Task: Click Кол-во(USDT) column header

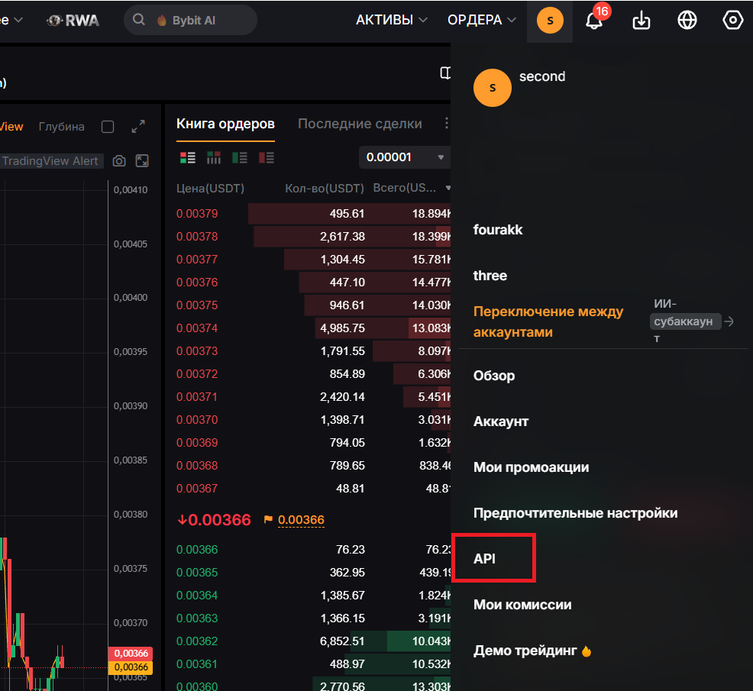Action: coord(325,189)
